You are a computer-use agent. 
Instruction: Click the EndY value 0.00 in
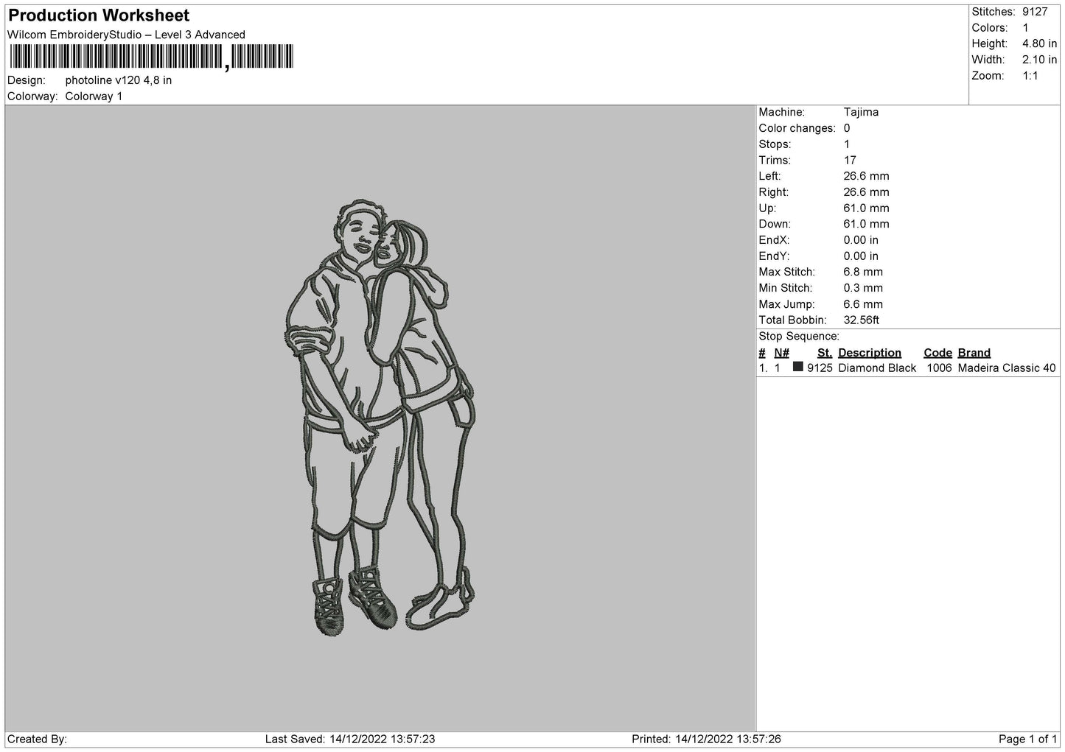tap(861, 256)
